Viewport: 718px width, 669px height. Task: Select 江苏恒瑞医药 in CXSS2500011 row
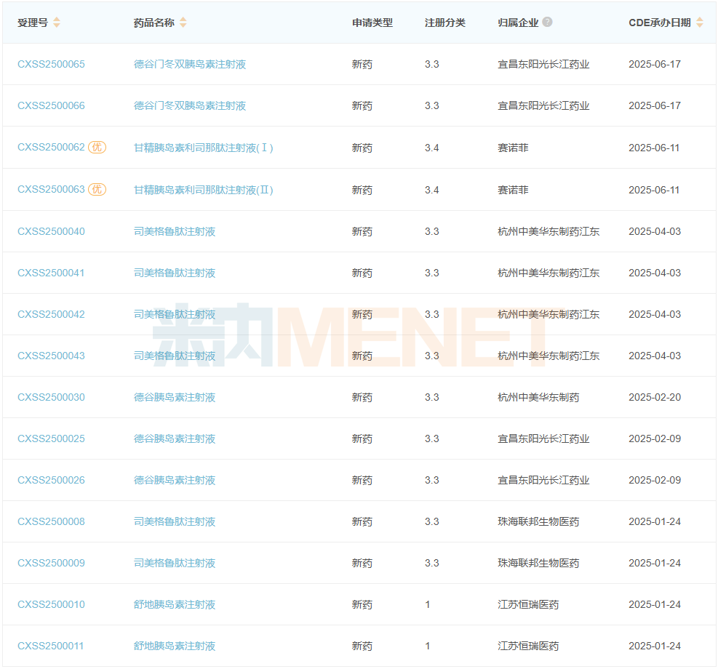tap(528, 646)
